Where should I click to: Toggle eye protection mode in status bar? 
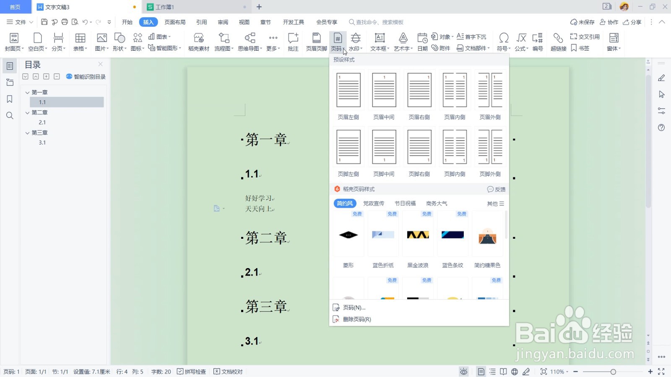pyautogui.click(x=463, y=372)
